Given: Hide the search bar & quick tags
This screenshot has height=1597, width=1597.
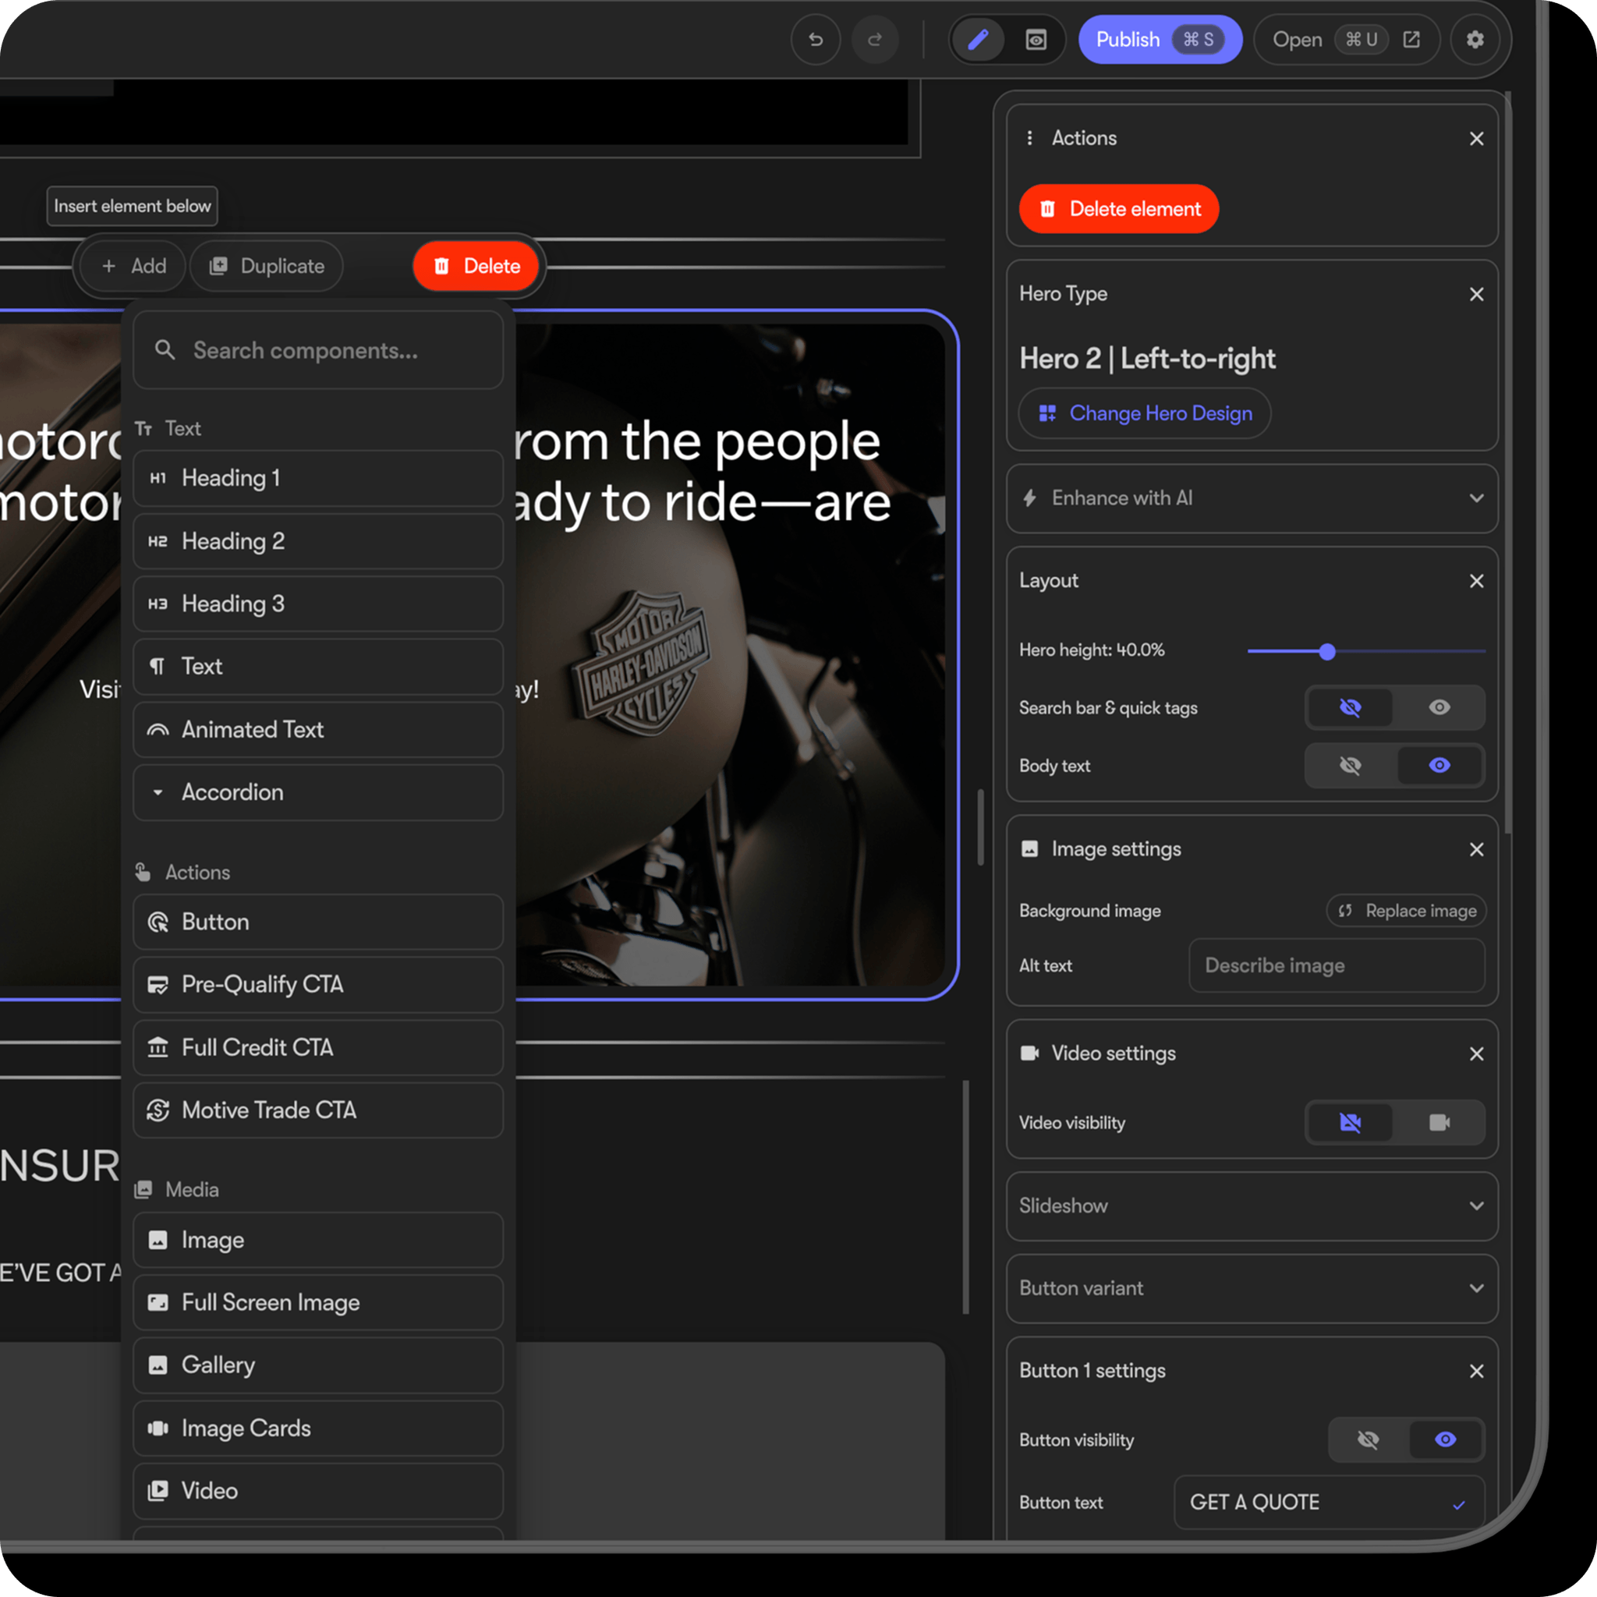Looking at the screenshot, I should pyautogui.click(x=1350, y=707).
